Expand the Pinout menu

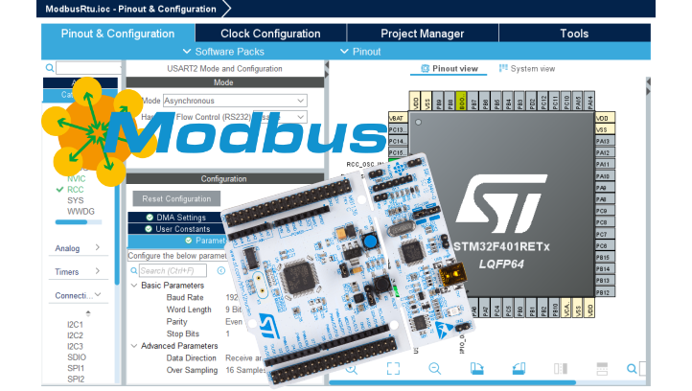(x=360, y=52)
